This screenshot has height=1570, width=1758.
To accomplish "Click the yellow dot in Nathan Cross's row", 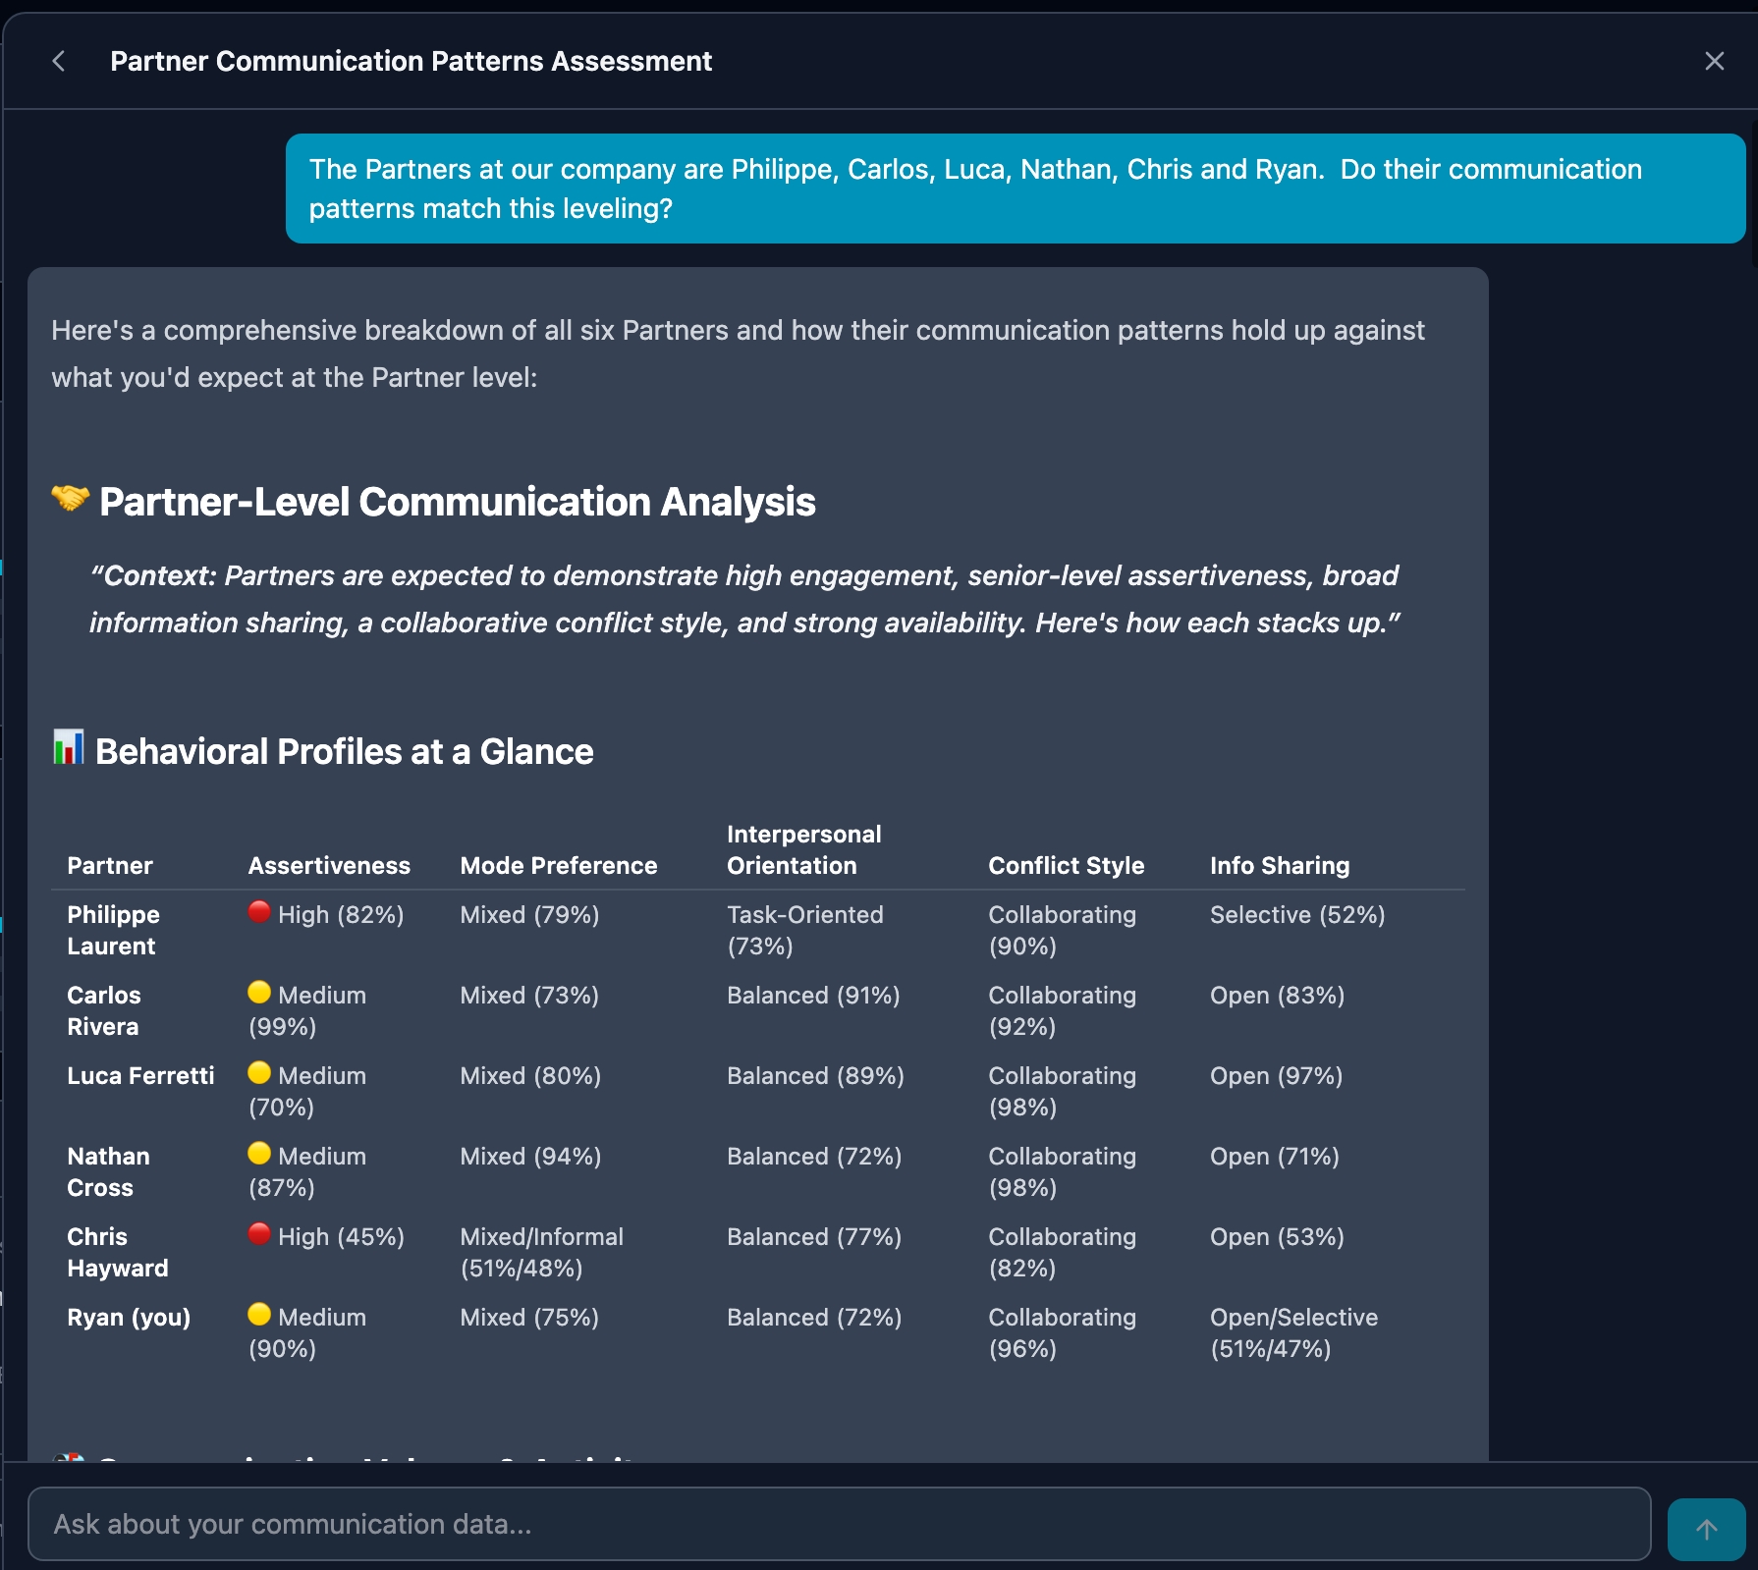I will point(259,1154).
